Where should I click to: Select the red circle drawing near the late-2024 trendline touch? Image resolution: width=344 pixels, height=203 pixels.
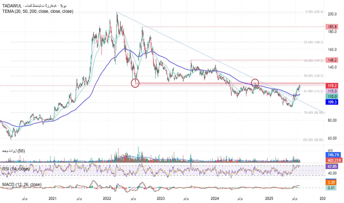[255, 83]
